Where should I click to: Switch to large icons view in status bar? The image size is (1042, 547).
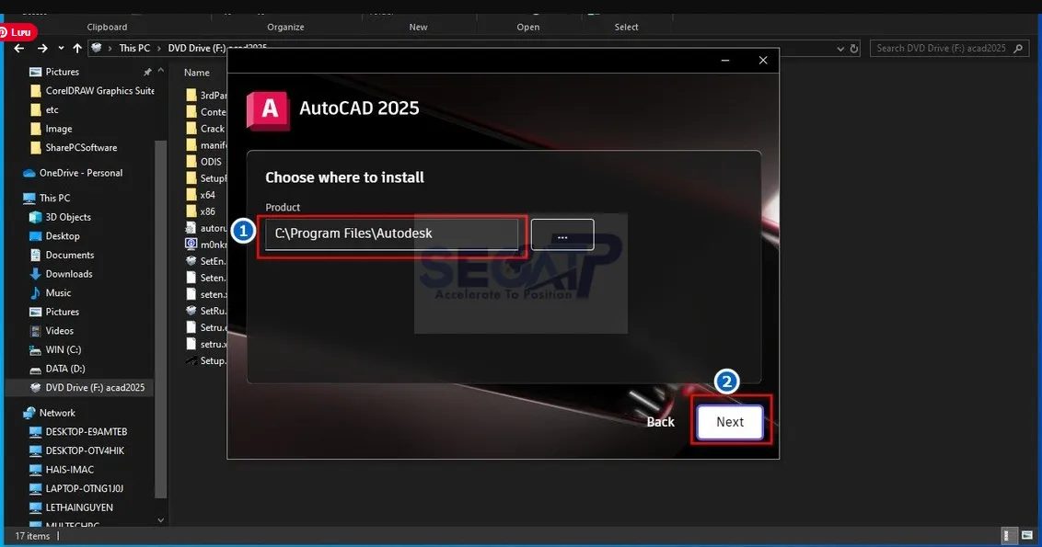[x=1028, y=536]
